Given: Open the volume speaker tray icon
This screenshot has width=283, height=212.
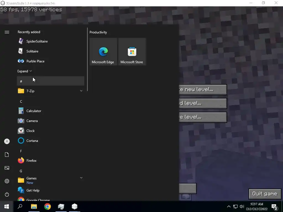Looking at the screenshot, I should pyautogui.click(x=242, y=206).
